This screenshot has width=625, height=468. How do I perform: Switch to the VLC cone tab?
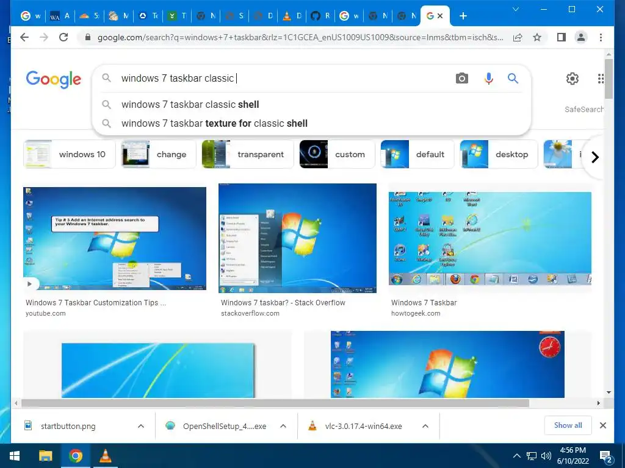(x=292, y=16)
